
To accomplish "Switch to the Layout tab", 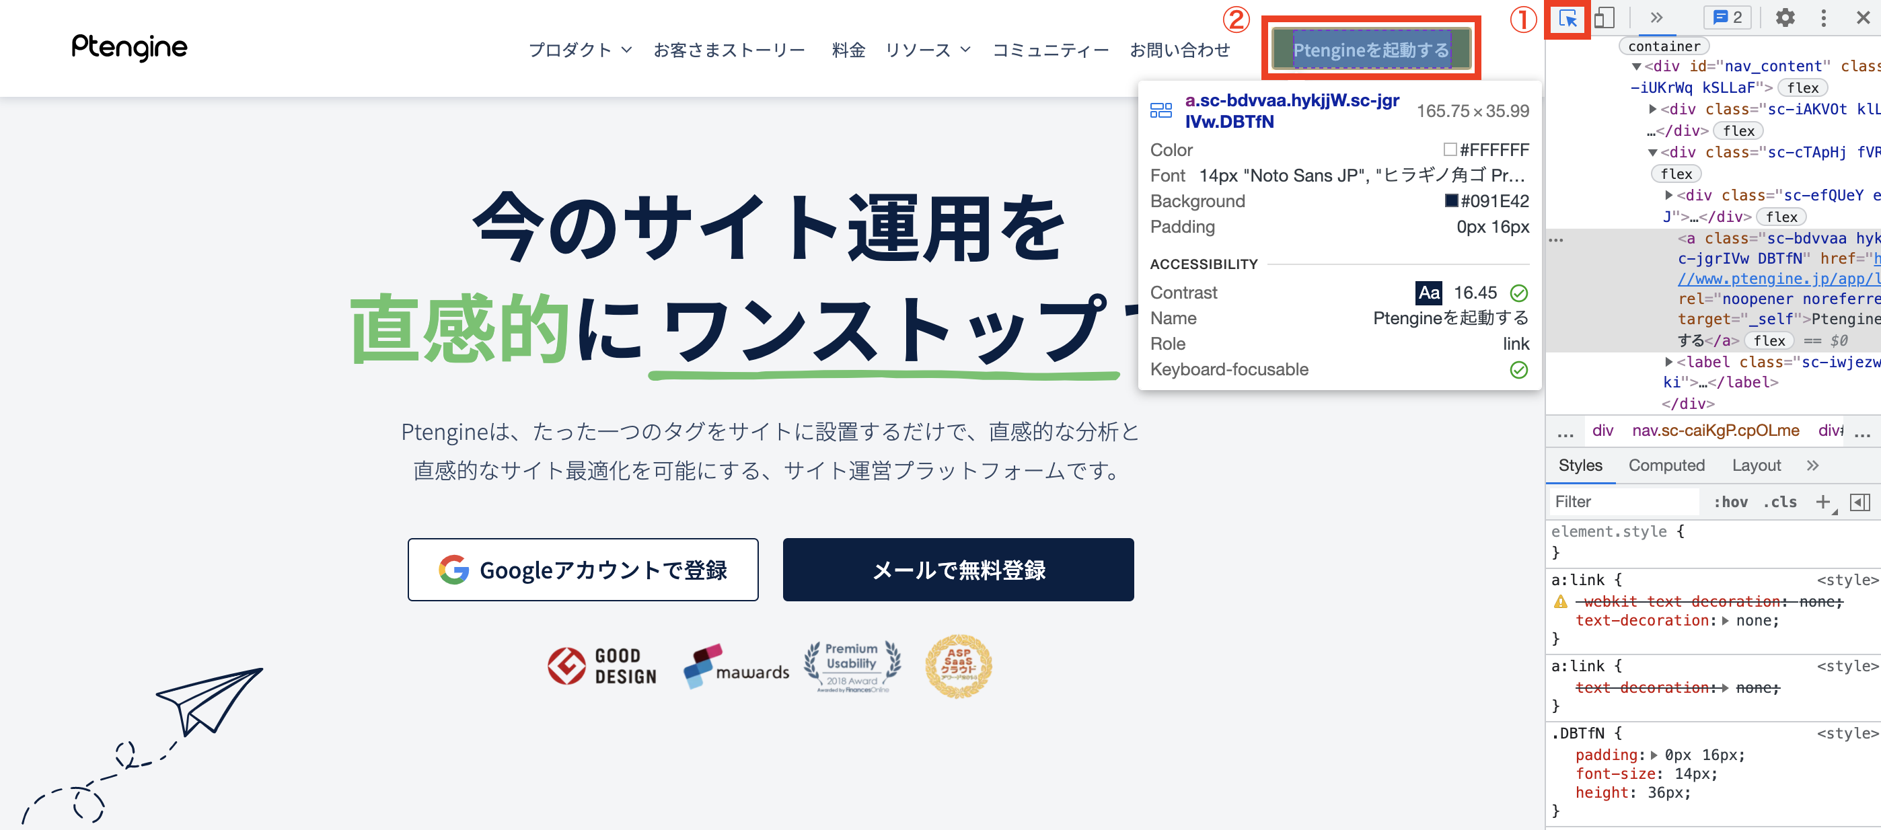I will (x=1756, y=465).
